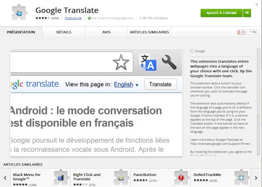This screenshot has width=262, height=187.
Task: Open the PanicButton extension title
Action: [145, 175]
